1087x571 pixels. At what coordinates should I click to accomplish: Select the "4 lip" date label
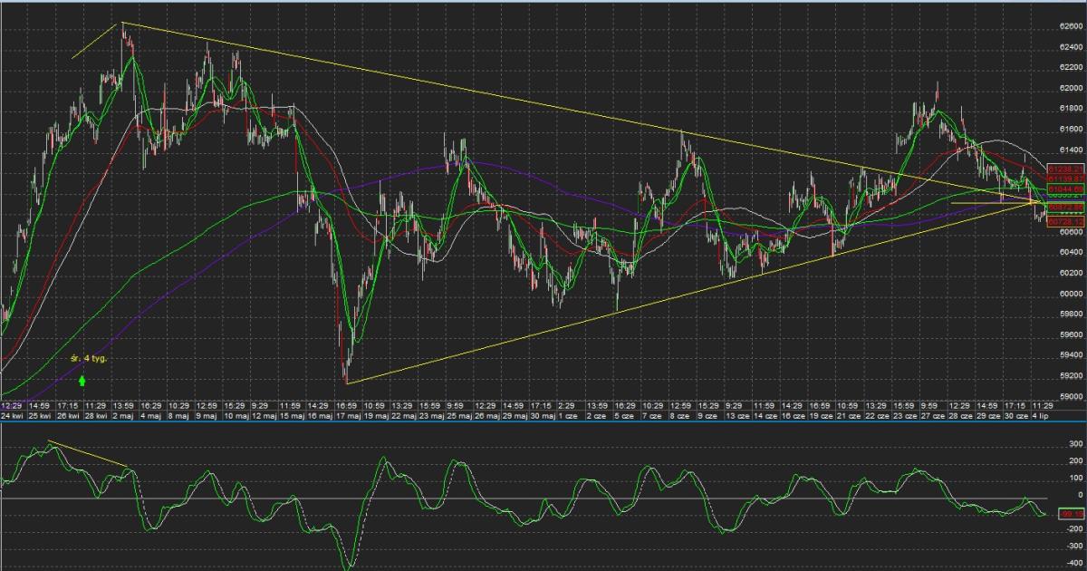1042,417
